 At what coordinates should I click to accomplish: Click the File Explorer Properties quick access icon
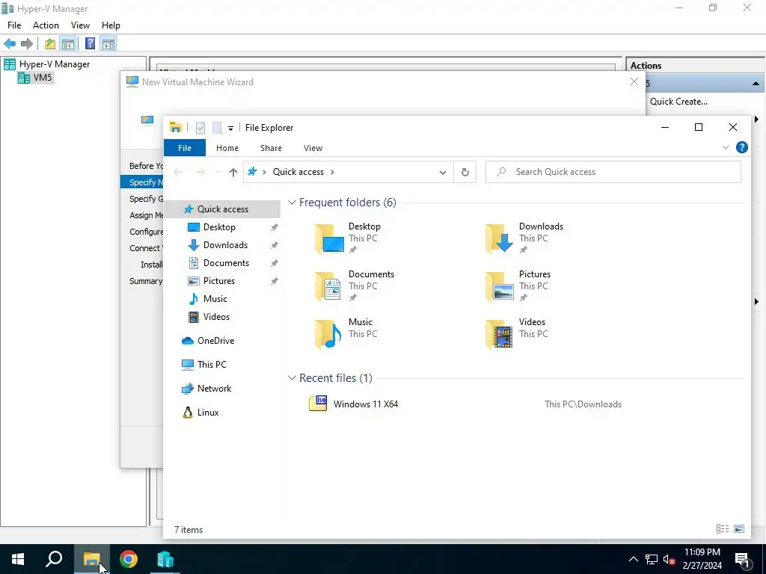200,128
